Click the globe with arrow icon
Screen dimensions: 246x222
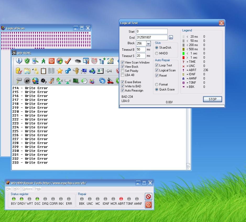coord(35,81)
